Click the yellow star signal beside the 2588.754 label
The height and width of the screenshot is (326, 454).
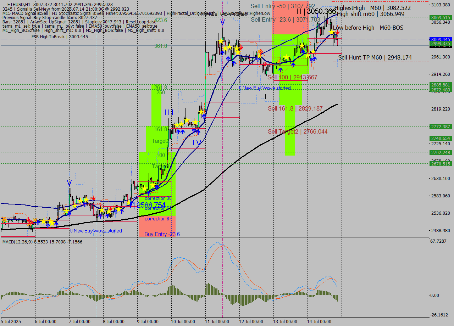click(x=153, y=185)
